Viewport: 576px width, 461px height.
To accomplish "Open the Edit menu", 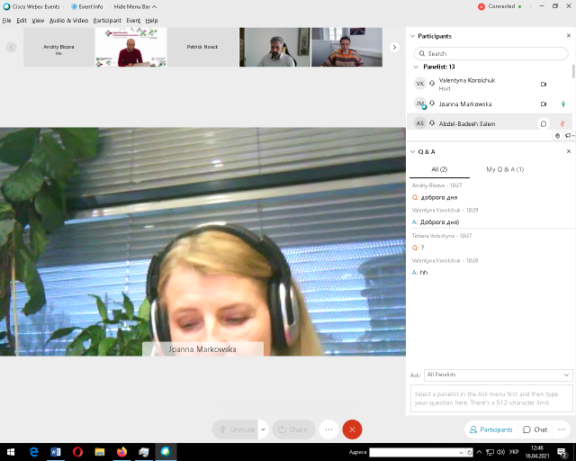I will coord(22,21).
